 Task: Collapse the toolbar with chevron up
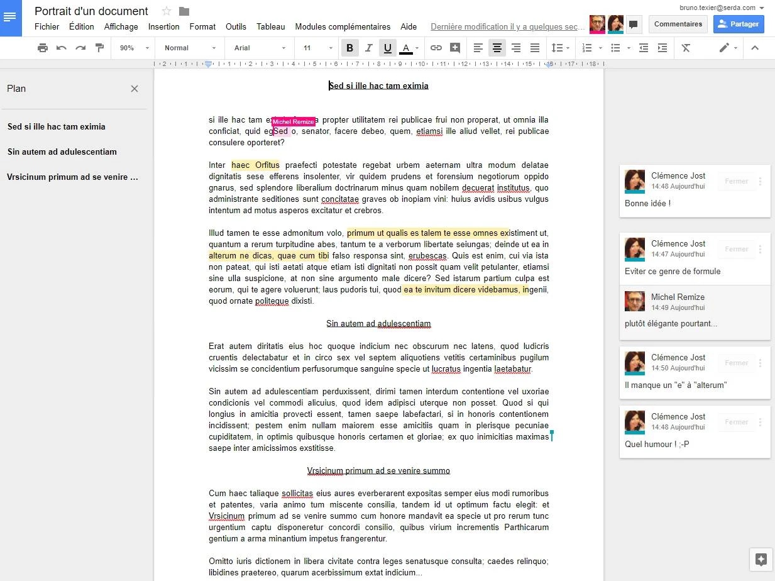(755, 48)
